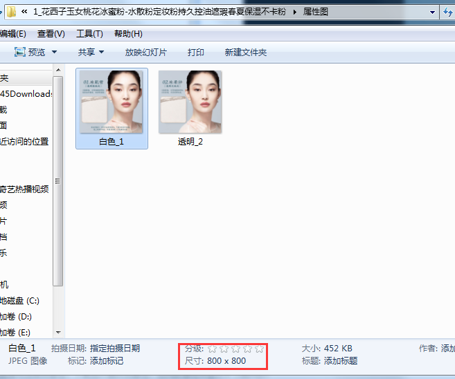Image resolution: width=455 pixels, height=379 pixels.
Task: Set rating to five stars
Action: [259, 349]
